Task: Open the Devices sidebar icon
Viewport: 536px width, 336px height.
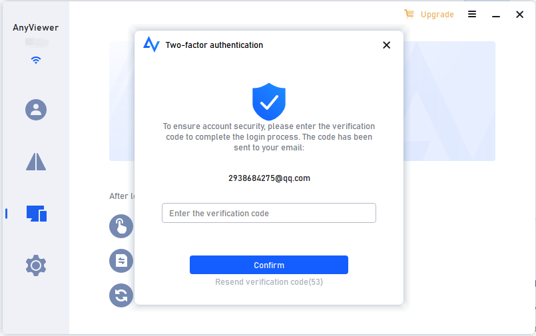Action: coord(36,214)
